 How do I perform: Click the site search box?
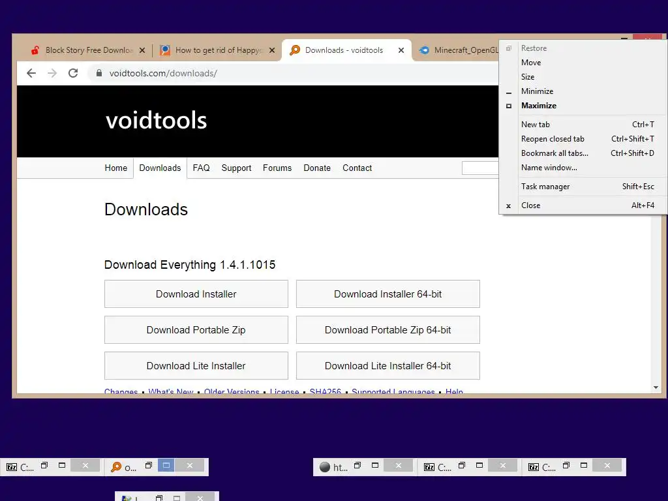click(481, 168)
